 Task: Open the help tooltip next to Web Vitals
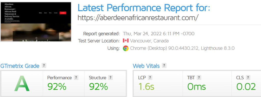click(164, 65)
